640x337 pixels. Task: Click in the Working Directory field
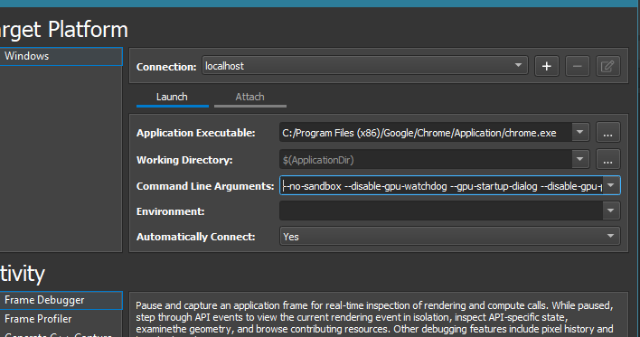point(426,160)
